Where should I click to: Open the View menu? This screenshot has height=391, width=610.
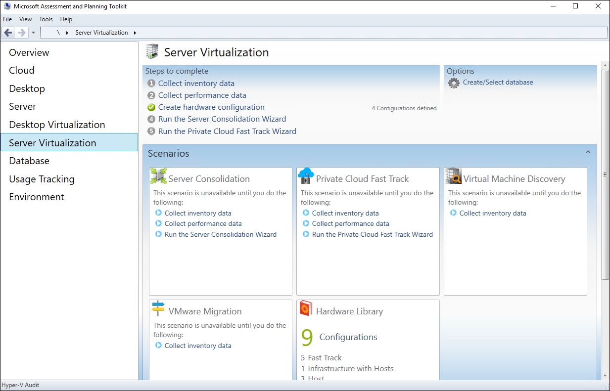25,19
